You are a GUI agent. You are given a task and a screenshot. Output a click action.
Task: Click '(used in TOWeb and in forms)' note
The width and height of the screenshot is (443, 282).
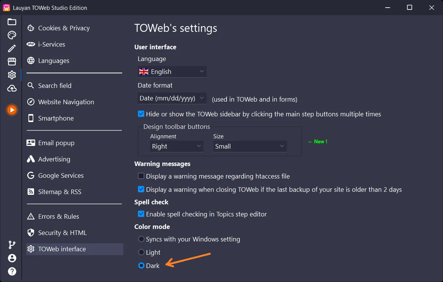(x=255, y=99)
